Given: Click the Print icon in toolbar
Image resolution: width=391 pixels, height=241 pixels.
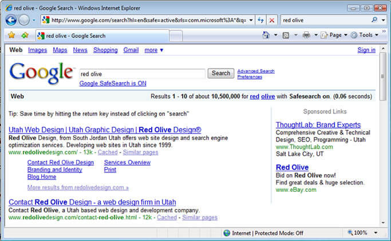Looking at the screenshot, I should pyautogui.click(x=306, y=35).
